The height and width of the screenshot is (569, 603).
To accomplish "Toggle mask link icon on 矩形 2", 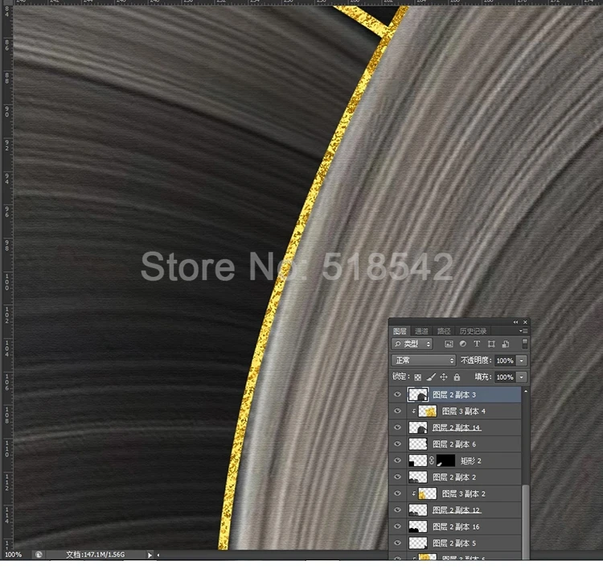I will (x=432, y=460).
